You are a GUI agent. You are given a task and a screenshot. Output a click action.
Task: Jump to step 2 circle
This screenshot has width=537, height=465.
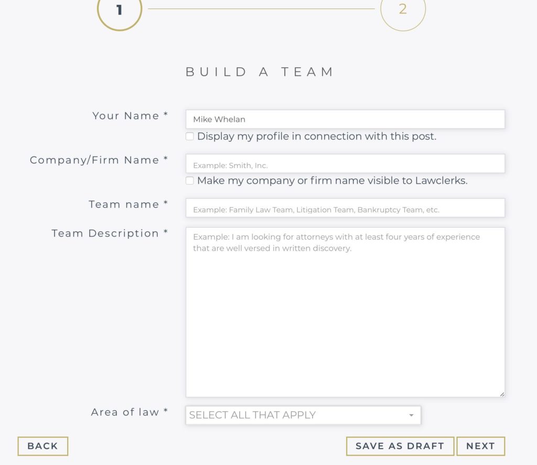click(x=403, y=9)
